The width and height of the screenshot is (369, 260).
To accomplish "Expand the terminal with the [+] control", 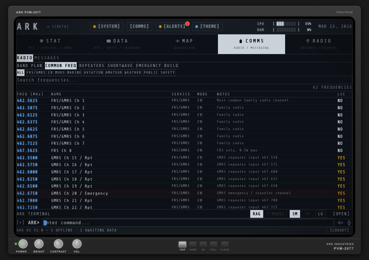I will (x=20, y=222).
